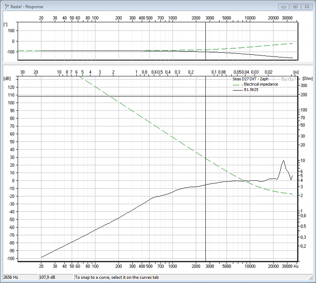This screenshot has height=283, width=316.
Task: Click the window resize grip at bottom-right corner
Action: (312, 279)
